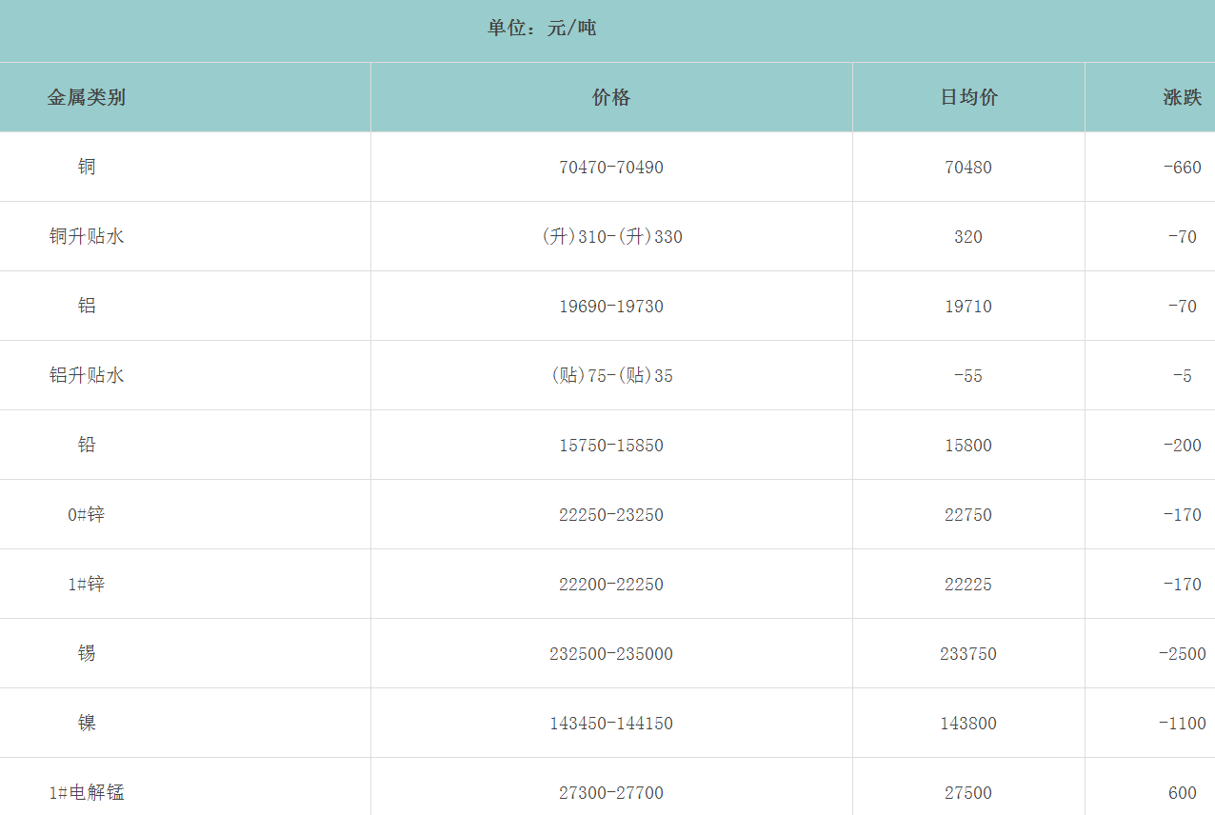Click the 镍 price range 143450-144150
This screenshot has width=1215, height=815.
point(611,724)
